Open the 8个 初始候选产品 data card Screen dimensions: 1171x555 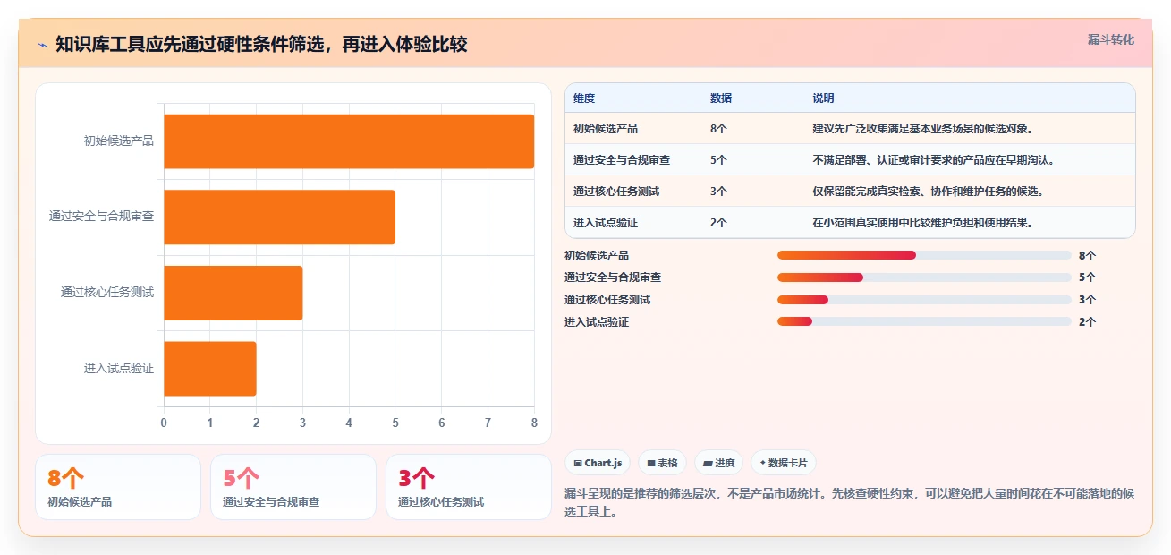coord(118,487)
